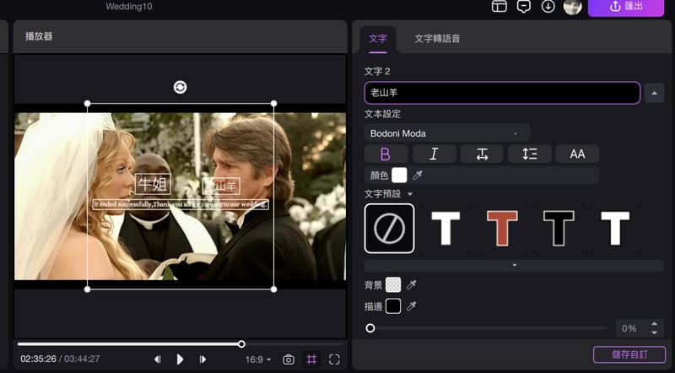Open the line spacing option
This screenshot has height=373, width=675.
[530, 154]
